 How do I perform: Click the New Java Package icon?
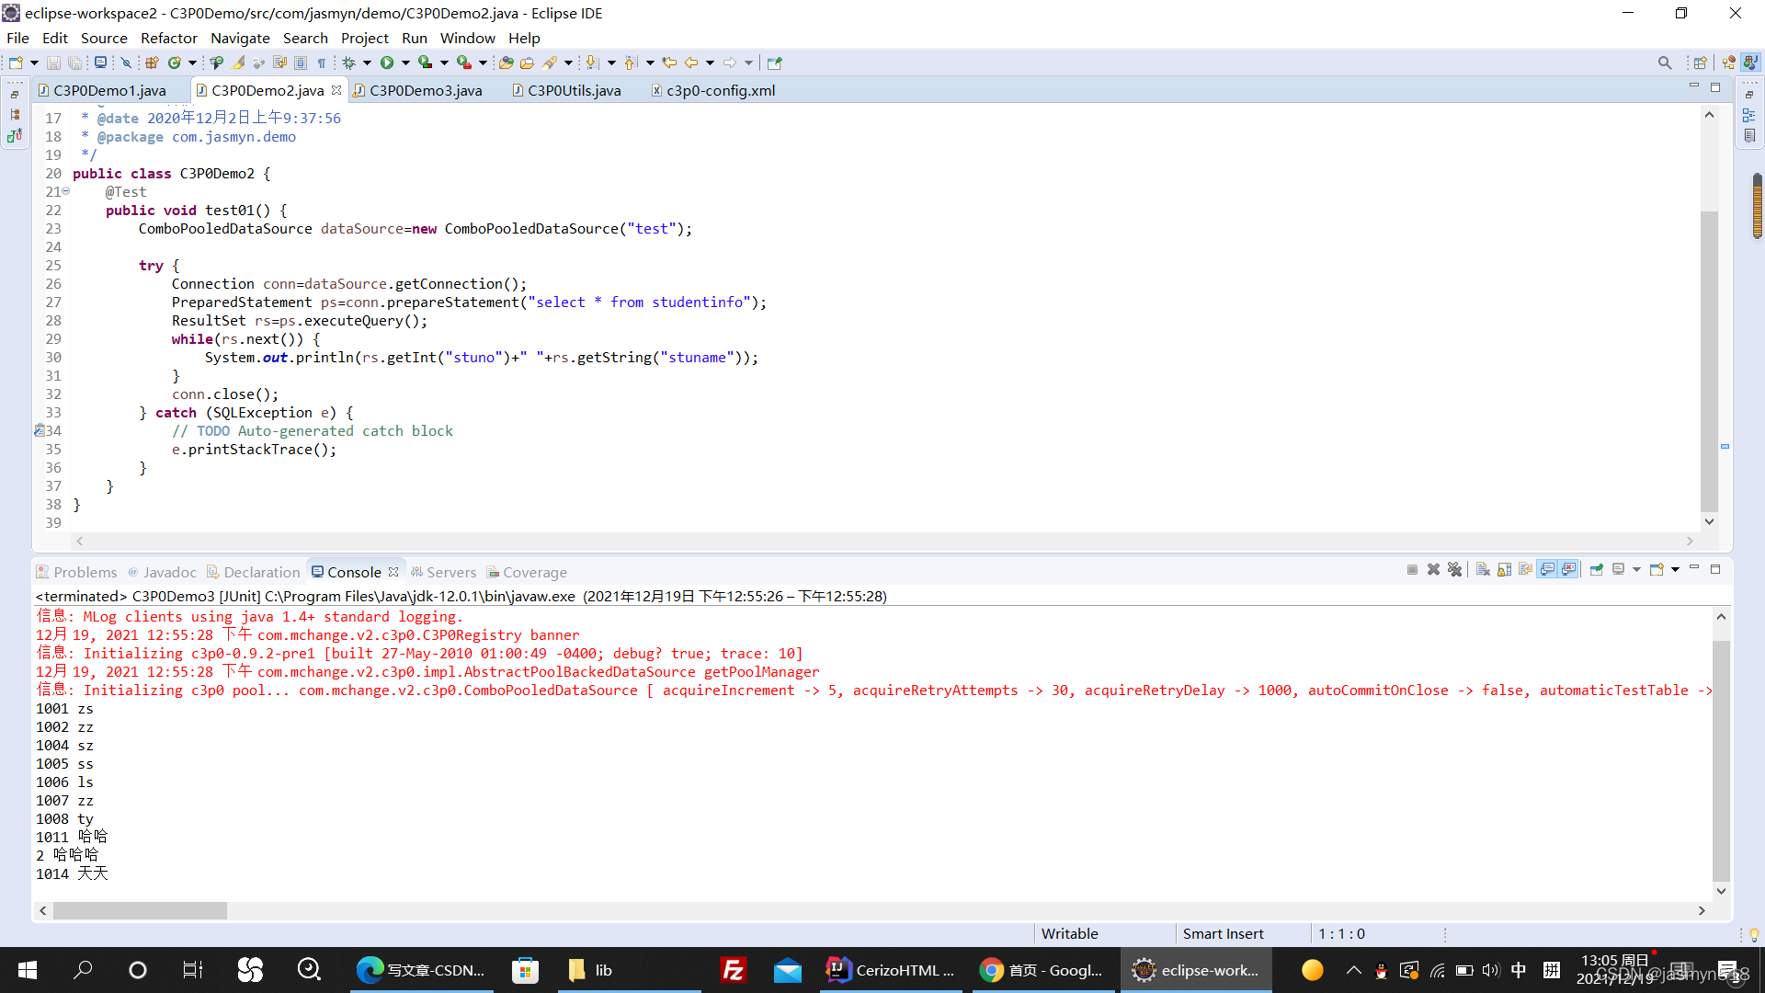point(152,63)
